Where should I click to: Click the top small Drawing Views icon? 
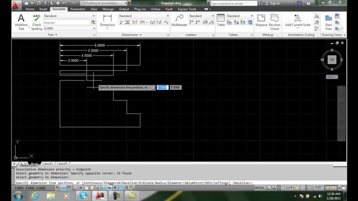click(337, 16)
